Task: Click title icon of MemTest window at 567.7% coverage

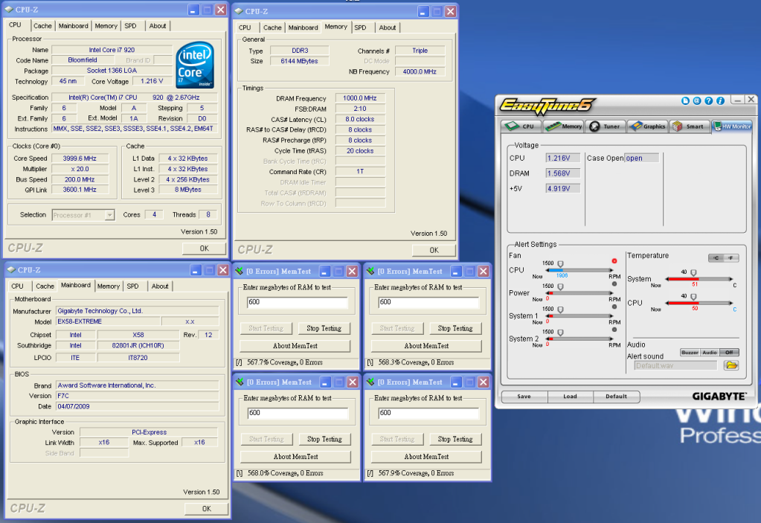Action: pyautogui.click(x=240, y=272)
